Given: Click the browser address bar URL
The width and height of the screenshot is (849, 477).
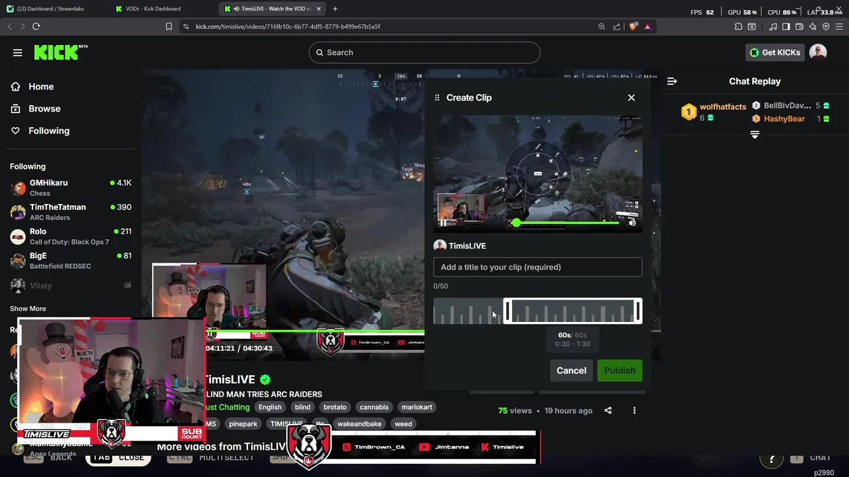Looking at the screenshot, I should pos(288,26).
